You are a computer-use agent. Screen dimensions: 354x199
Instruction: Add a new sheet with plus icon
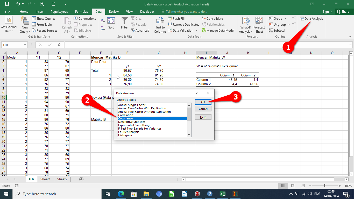[81, 179]
